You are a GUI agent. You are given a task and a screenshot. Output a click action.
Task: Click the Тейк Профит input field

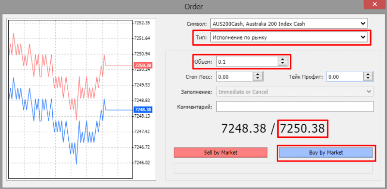click(345, 77)
